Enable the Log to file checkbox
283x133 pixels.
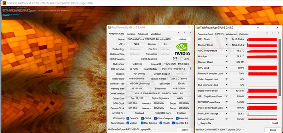click(x=199, y=123)
